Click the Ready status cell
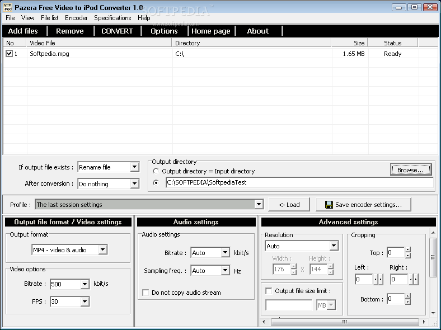This screenshot has height=330, width=441. click(393, 54)
